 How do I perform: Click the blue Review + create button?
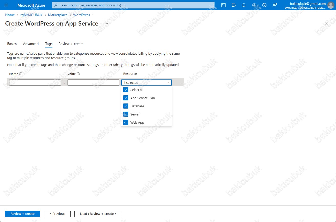coord(23,214)
